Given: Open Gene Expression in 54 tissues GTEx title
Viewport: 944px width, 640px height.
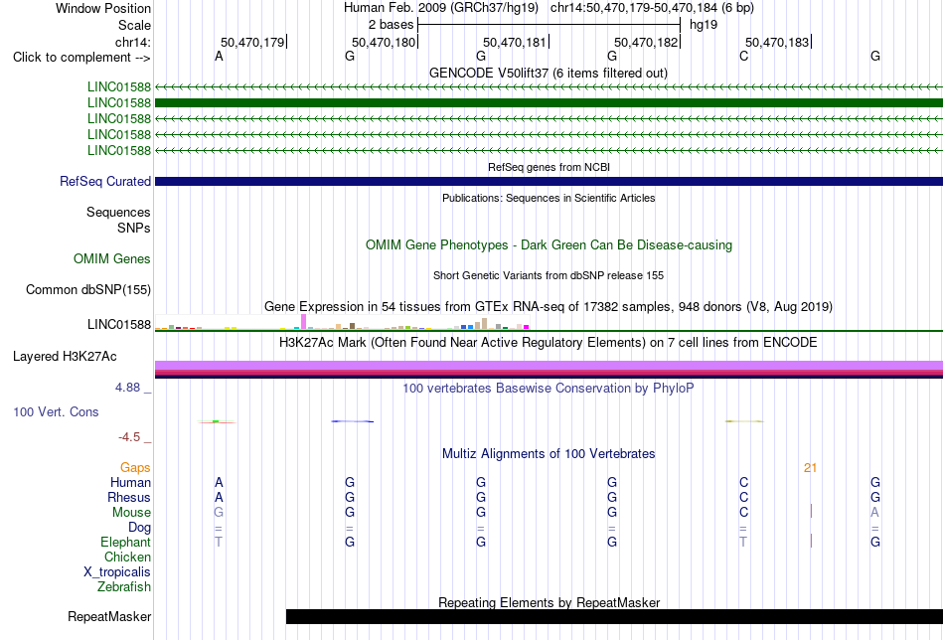Looking at the screenshot, I should pyautogui.click(x=549, y=306).
